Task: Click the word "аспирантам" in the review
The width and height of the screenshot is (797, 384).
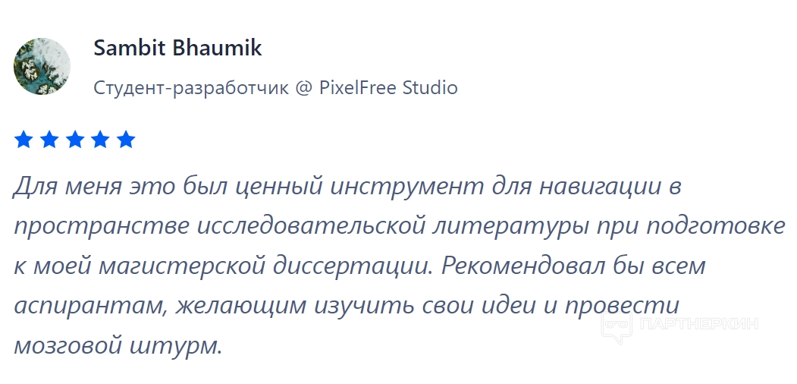Action: tap(93, 306)
